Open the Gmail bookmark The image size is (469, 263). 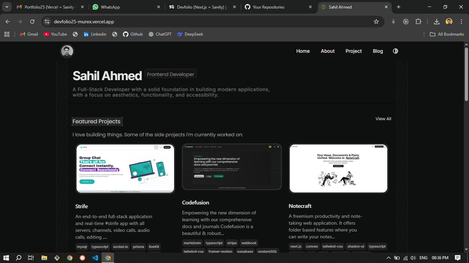tap(29, 34)
